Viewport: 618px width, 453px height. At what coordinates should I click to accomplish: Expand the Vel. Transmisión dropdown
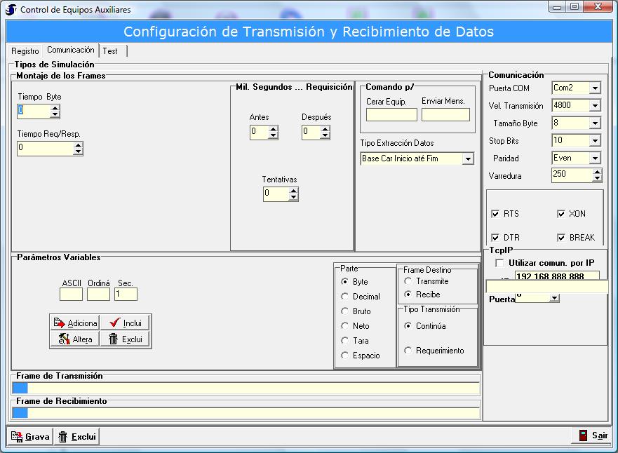pos(595,106)
